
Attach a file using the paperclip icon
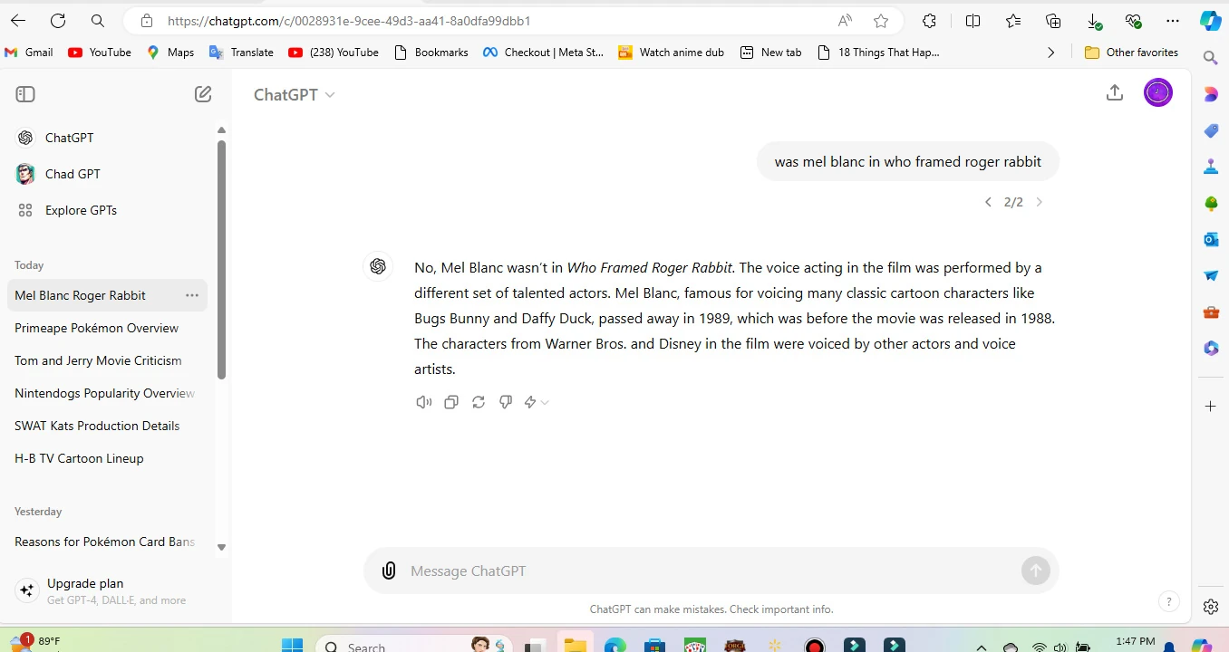(x=389, y=570)
